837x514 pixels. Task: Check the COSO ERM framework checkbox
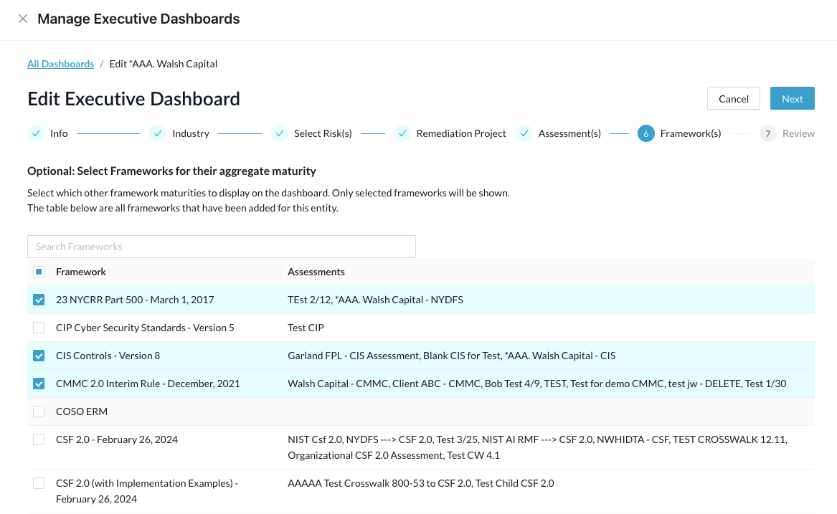39,411
